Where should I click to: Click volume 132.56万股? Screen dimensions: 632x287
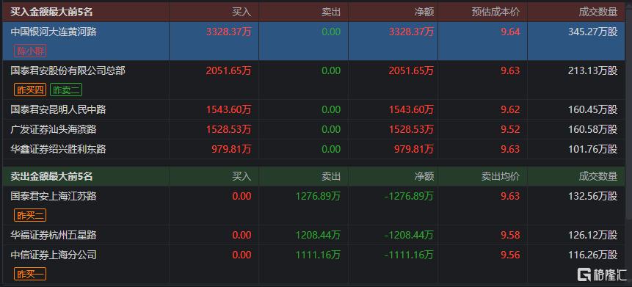592,196
